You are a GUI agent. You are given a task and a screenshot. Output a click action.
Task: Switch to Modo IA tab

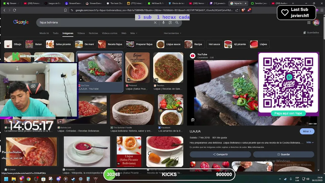pyautogui.click(x=44, y=33)
